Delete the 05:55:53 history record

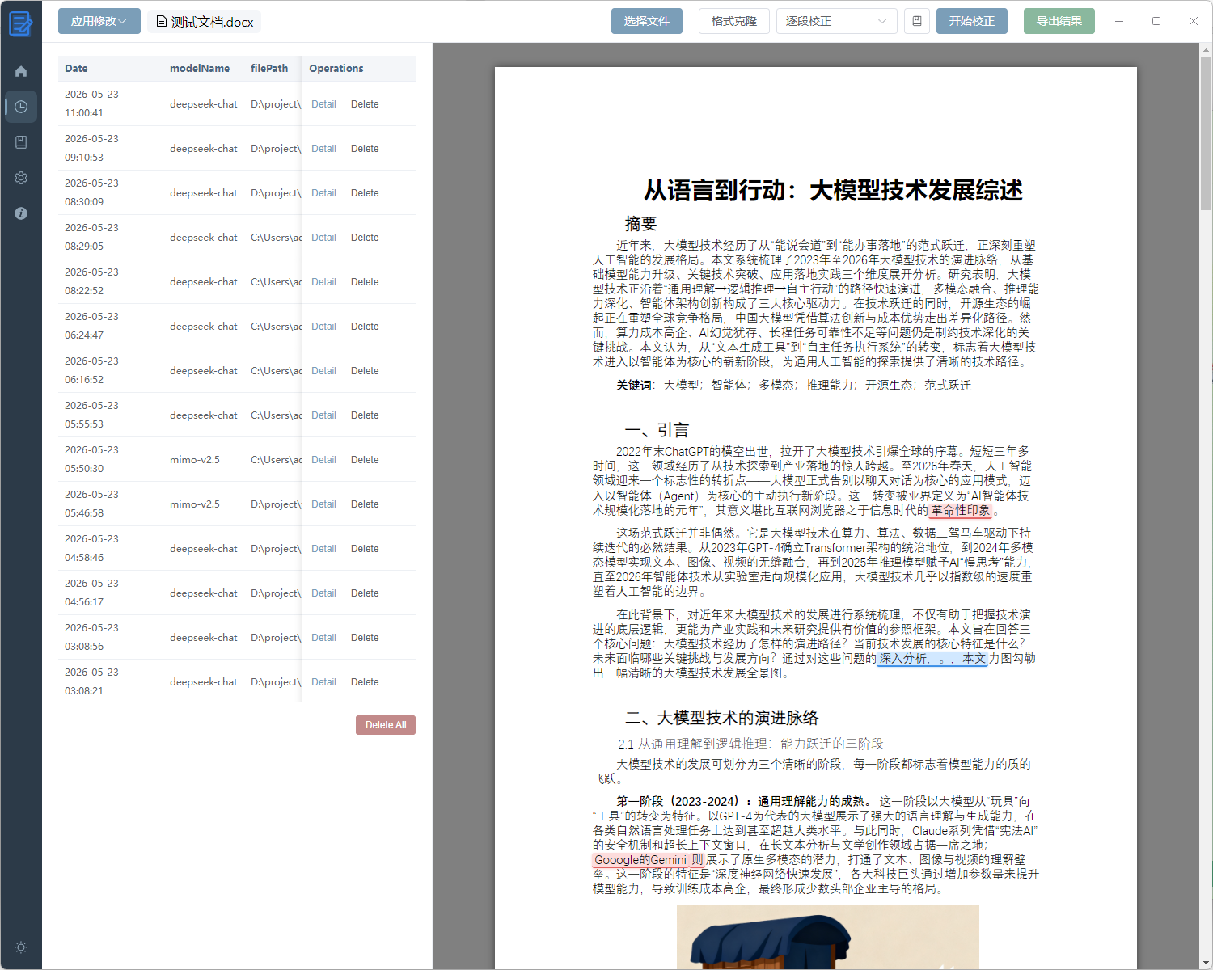(365, 415)
